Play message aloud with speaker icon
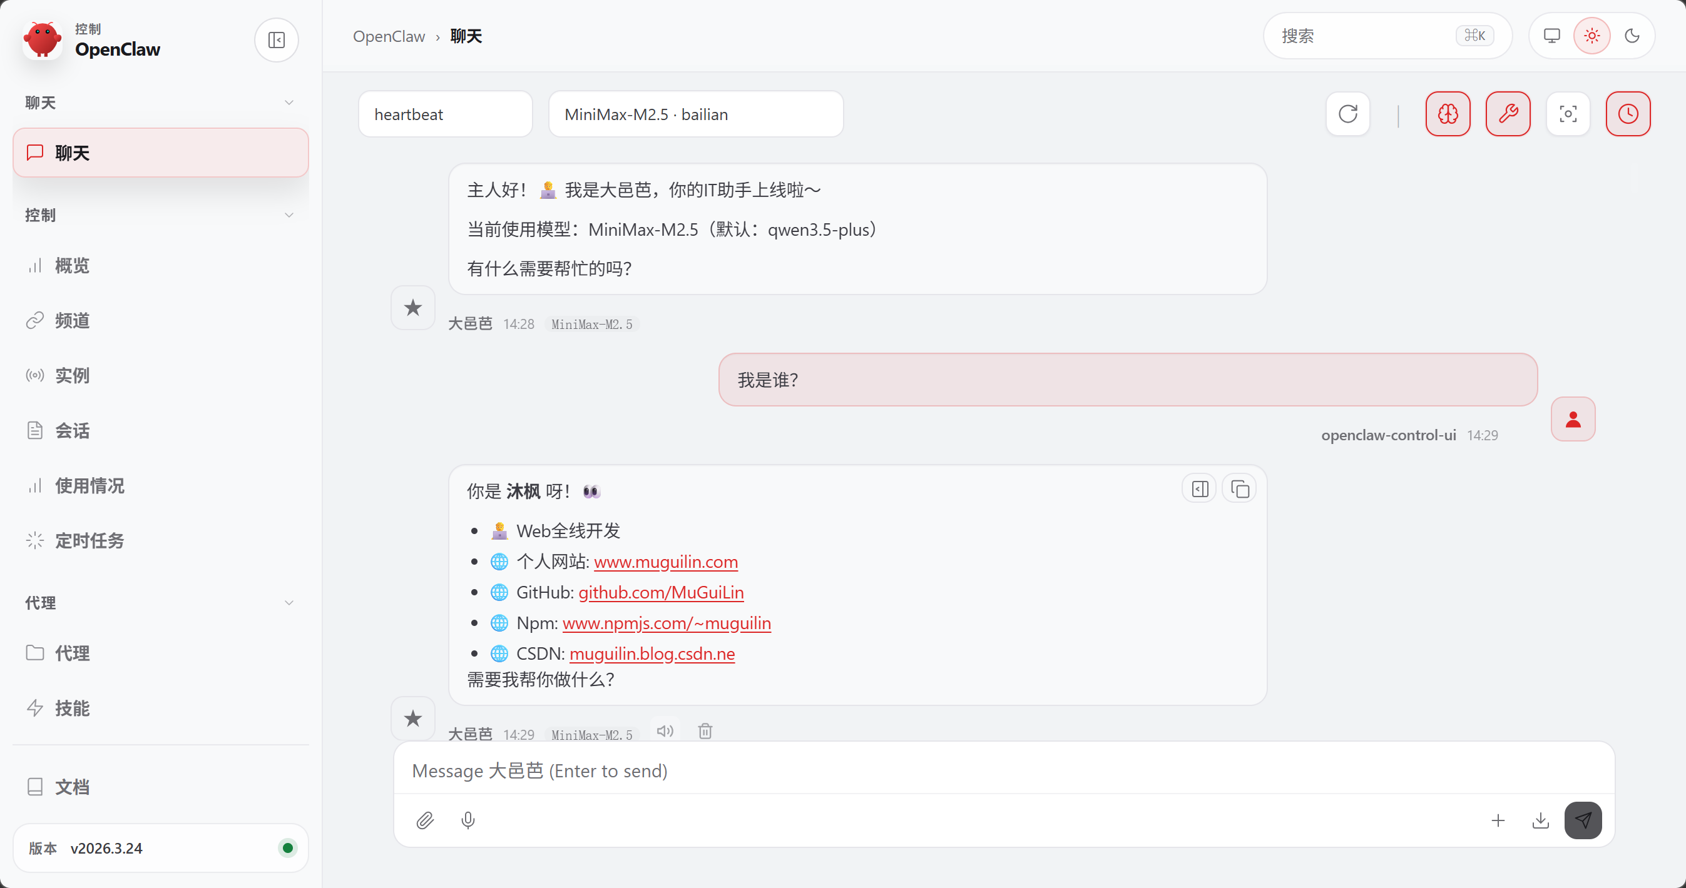Viewport: 1686px width, 888px height. (665, 731)
